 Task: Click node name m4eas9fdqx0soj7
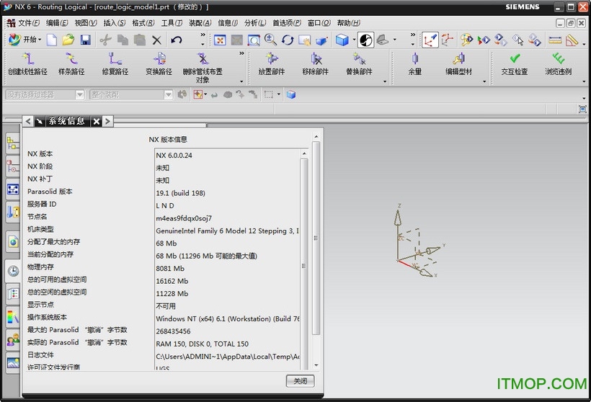pos(184,218)
